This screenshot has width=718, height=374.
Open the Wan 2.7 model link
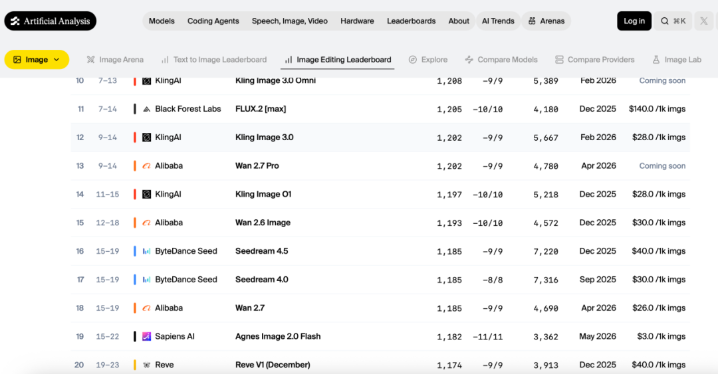tap(250, 308)
